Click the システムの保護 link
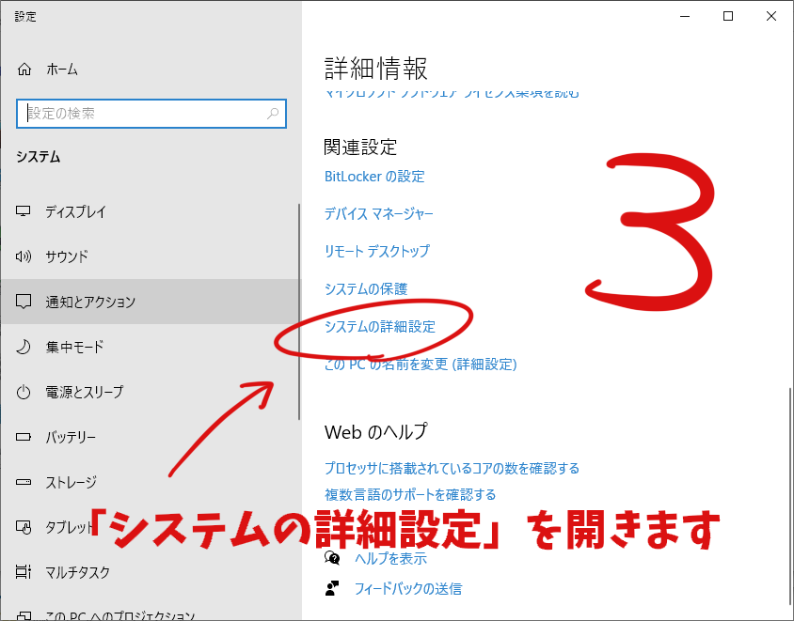The height and width of the screenshot is (621, 794). pyautogui.click(x=366, y=289)
